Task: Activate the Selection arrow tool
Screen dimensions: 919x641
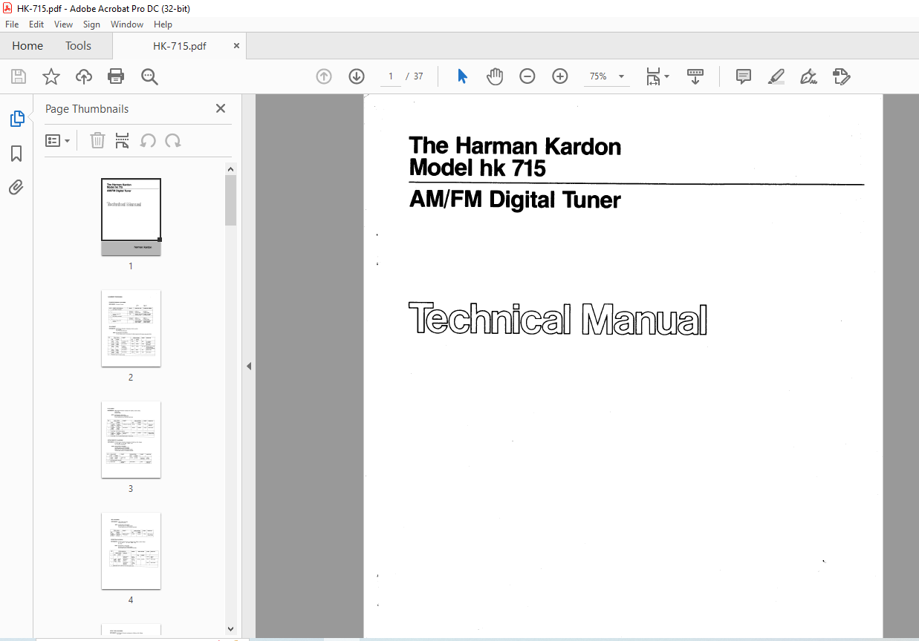Action: point(462,76)
